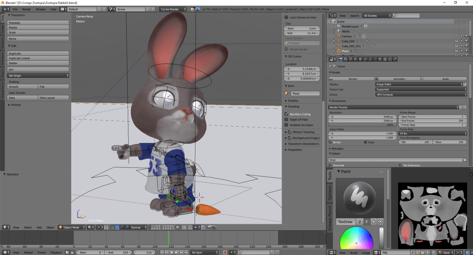Add a new brush with plus icon
The image size is (473, 255).
(374, 221)
